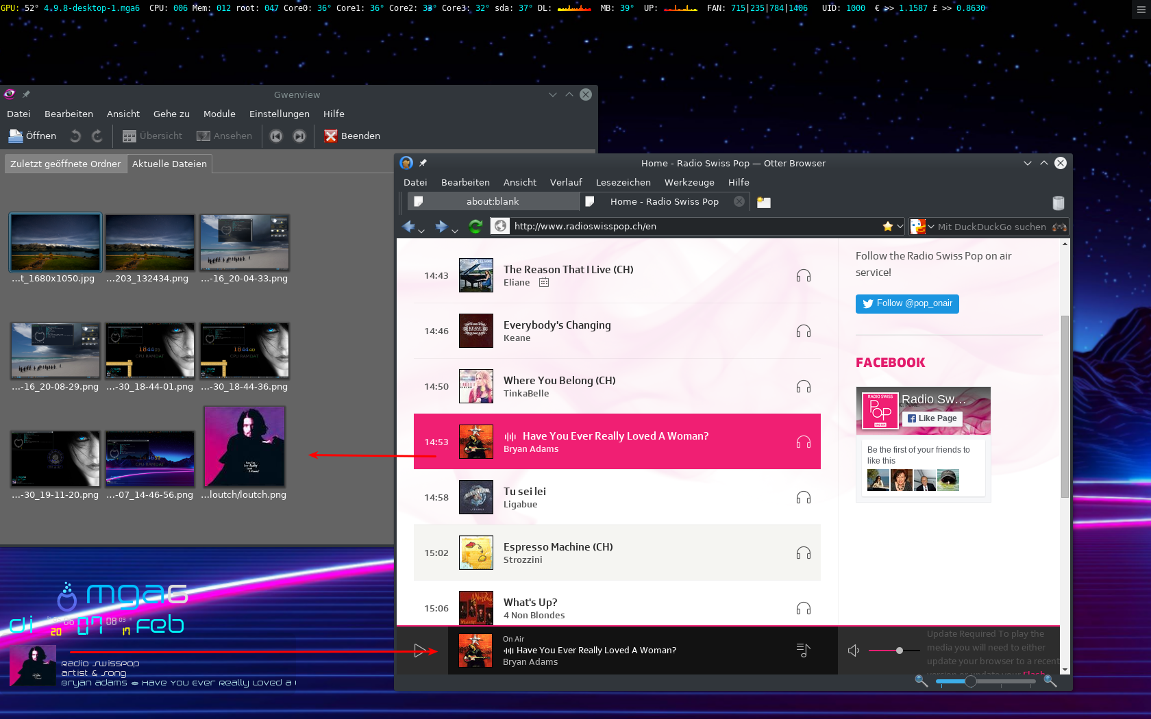The height and width of the screenshot is (719, 1151).
Task: Click headphones icon for Where You Belong
Action: point(804,387)
